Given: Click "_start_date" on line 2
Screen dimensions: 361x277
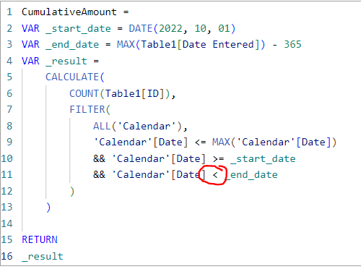Looking at the screenshot, I should [x=78, y=29].
